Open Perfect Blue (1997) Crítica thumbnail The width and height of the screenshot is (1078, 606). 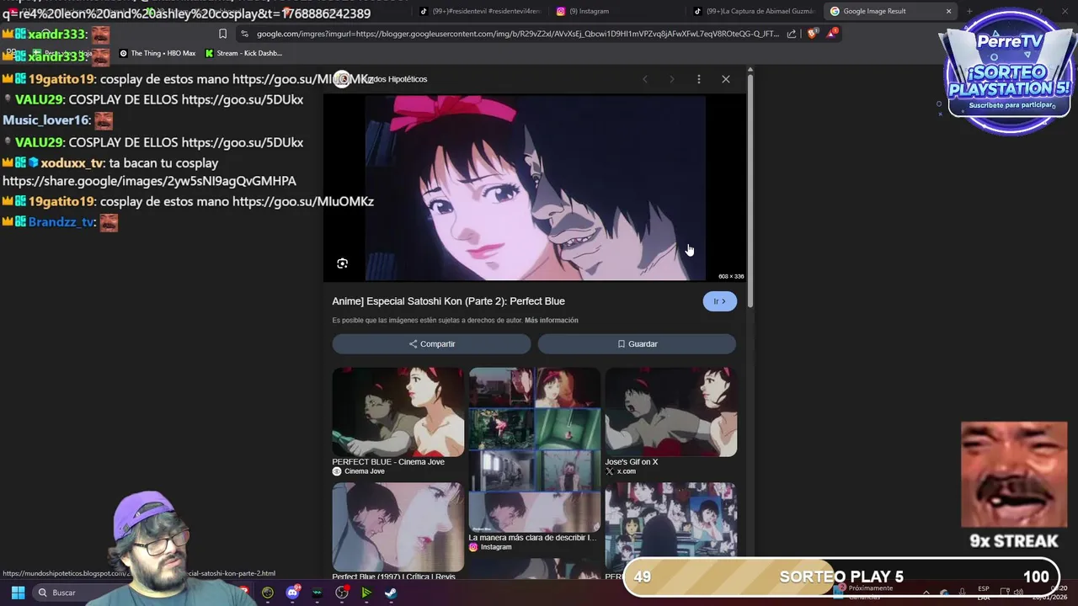pos(398,526)
